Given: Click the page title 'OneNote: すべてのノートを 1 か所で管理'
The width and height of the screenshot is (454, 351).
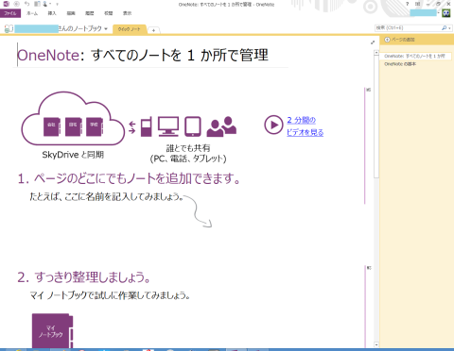Looking at the screenshot, I should point(143,55).
